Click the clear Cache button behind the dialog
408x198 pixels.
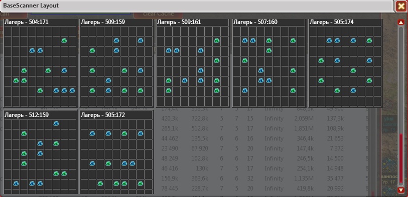158,14
